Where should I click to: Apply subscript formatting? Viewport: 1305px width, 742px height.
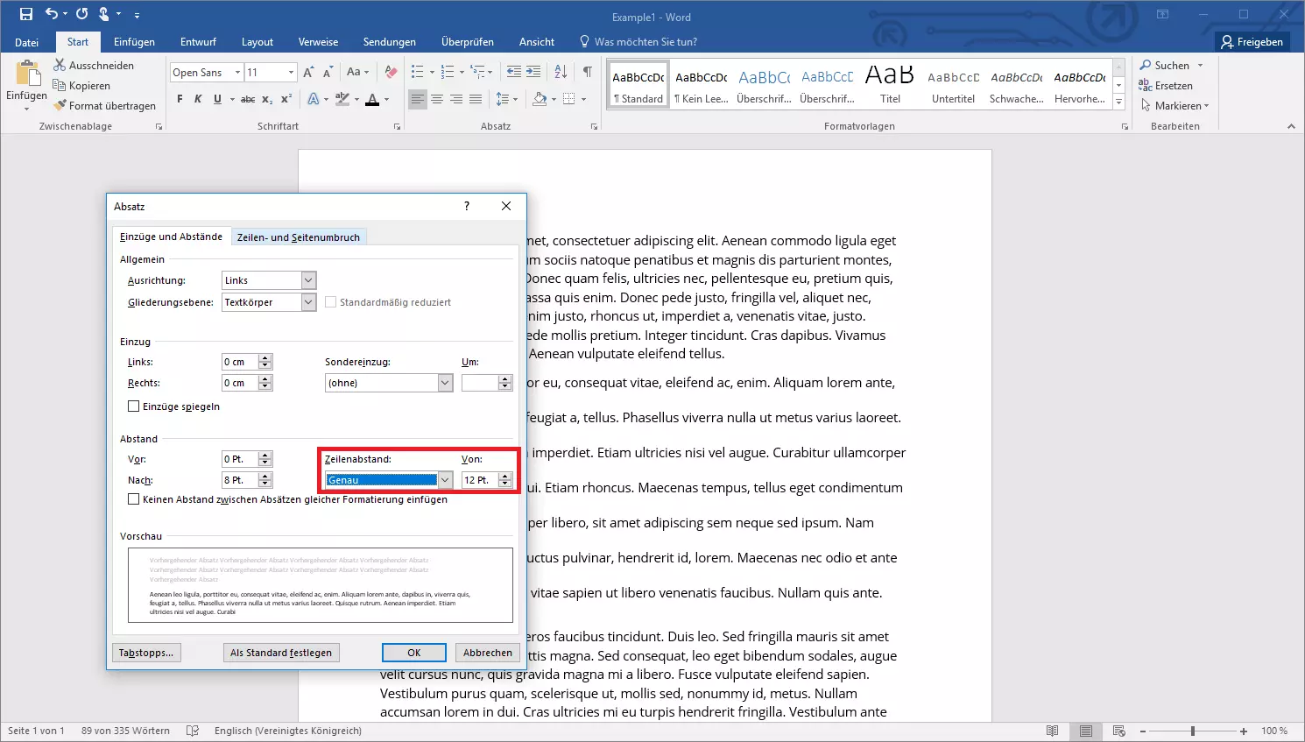267,99
